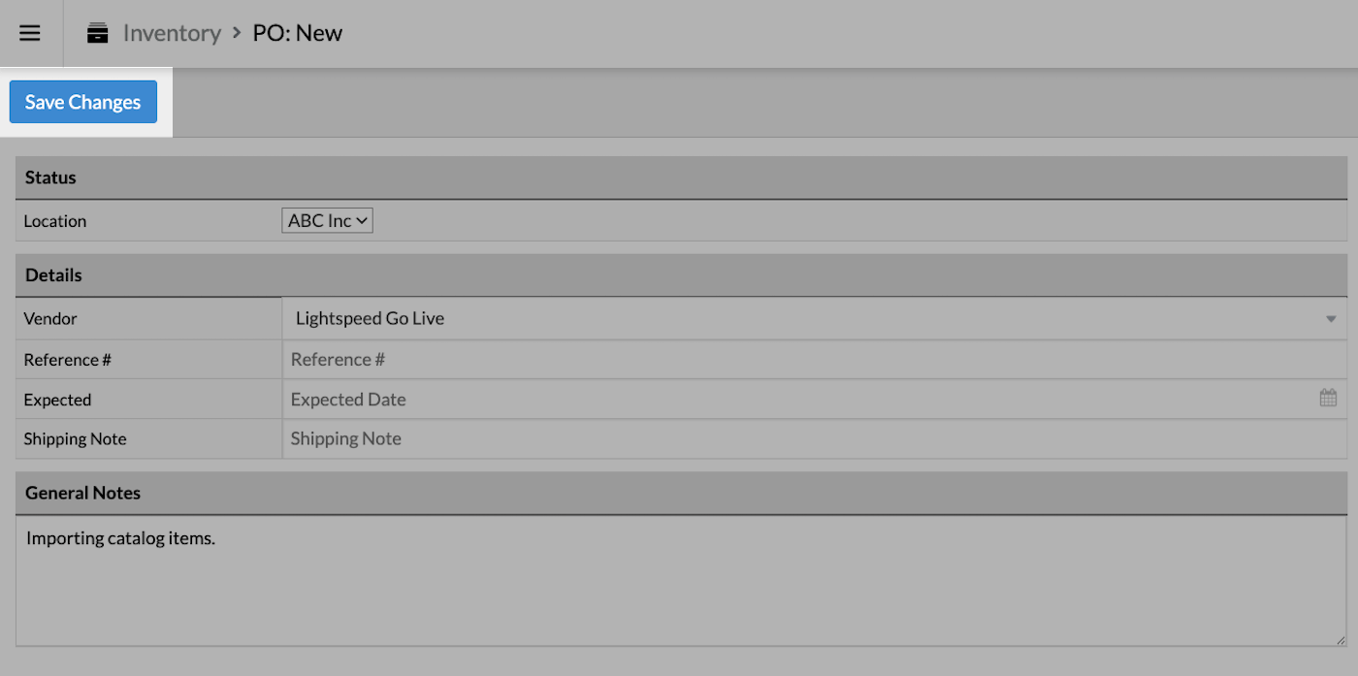Screen dimensions: 1358x676
Task: Click the Vendor dropdown arrow icon
Action: tap(1330, 317)
